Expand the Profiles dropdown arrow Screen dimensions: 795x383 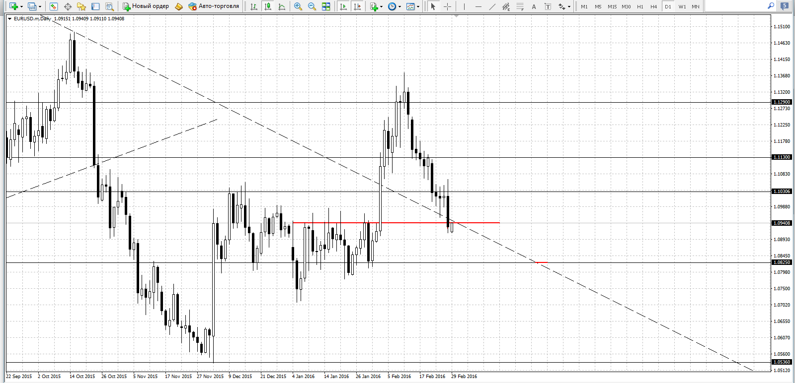point(40,6)
